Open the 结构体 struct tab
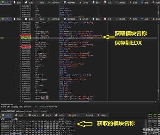The width and height of the screenshot is (160, 135). [102, 115]
